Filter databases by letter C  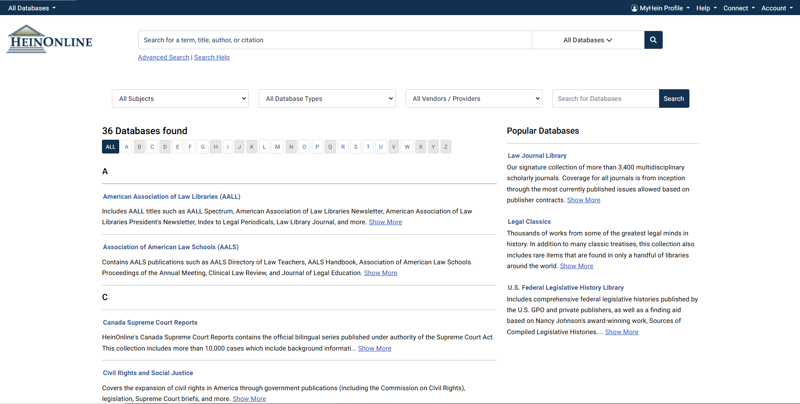tap(152, 147)
